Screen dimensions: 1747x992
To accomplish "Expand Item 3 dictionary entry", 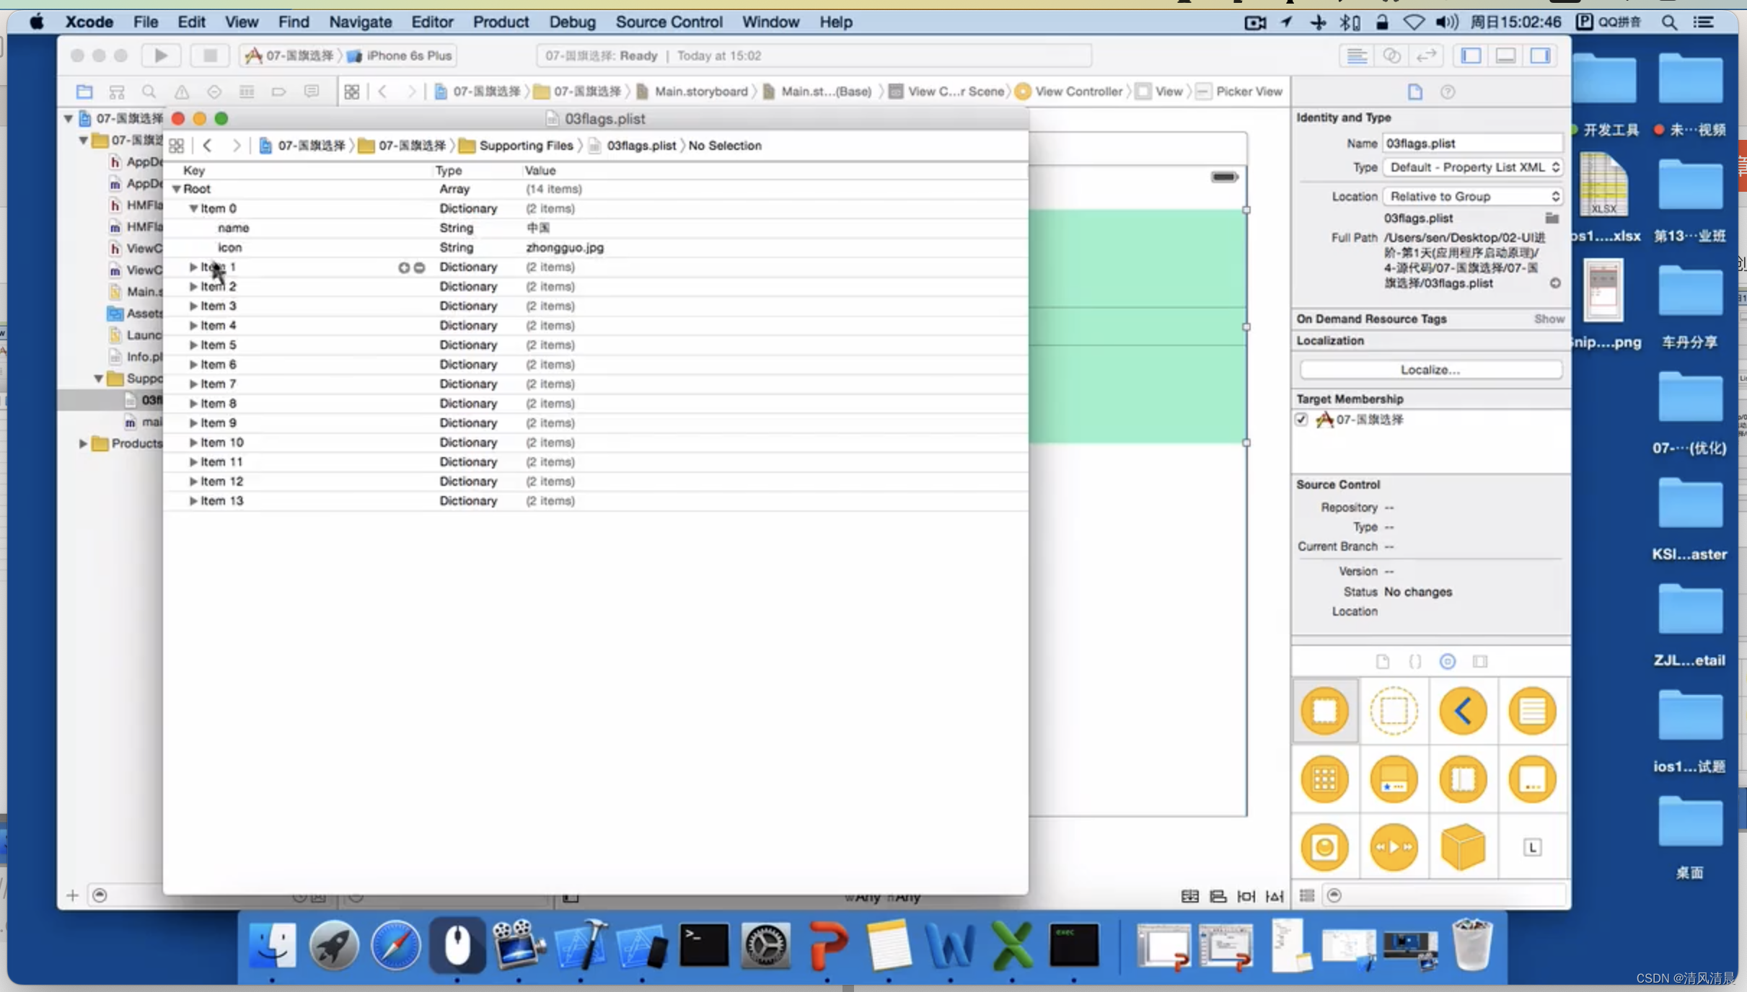I will [x=193, y=305].
